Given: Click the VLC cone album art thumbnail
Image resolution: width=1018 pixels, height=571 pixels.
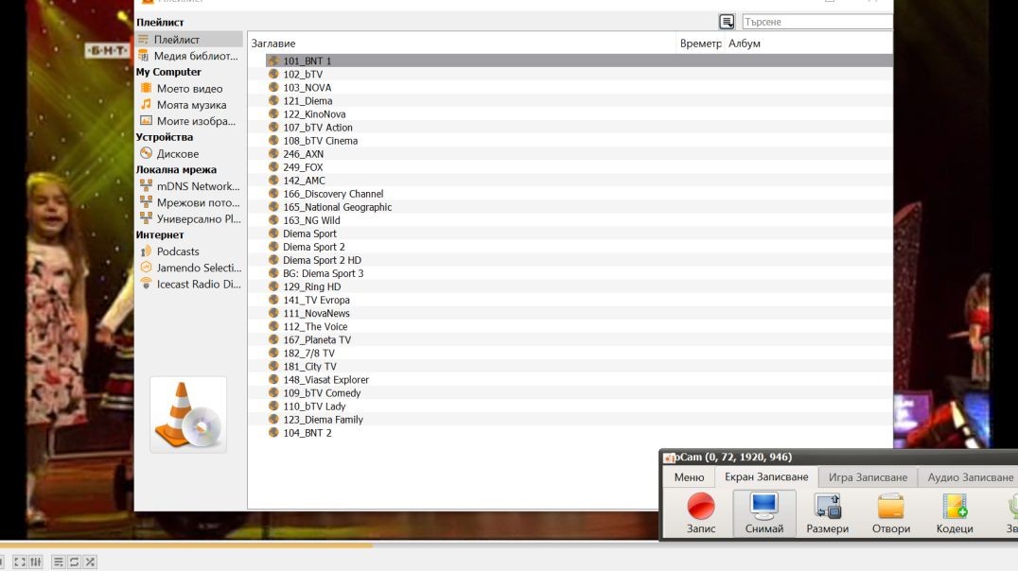Looking at the screenshot, I should 188,415.
